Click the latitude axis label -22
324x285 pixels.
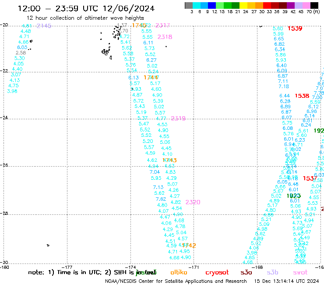(x=4, y=71)
